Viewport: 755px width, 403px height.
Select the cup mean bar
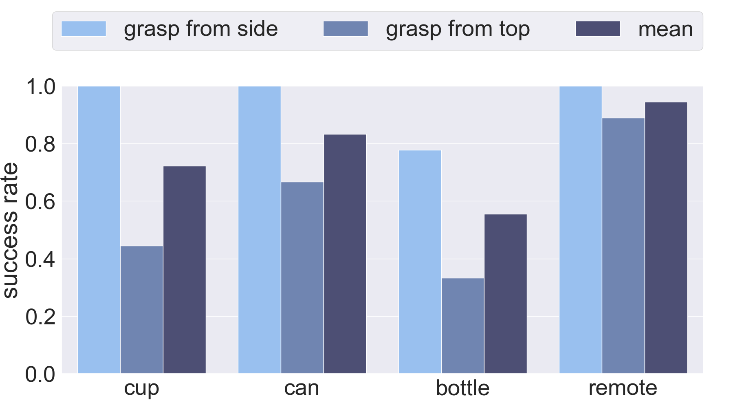click(x=185, y=270)
